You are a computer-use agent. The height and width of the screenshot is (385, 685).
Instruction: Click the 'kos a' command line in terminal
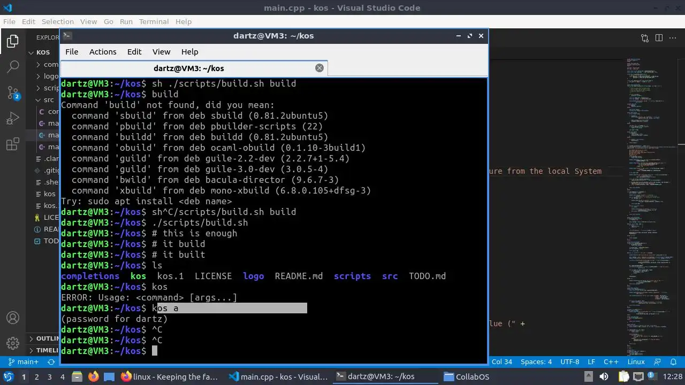click(x=165, y=308)
